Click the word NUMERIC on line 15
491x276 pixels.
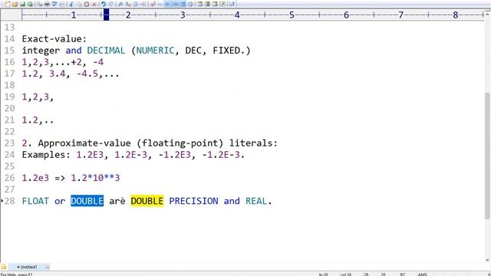(155, 51)
